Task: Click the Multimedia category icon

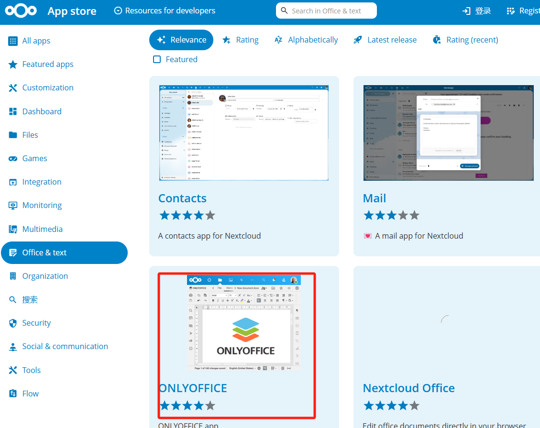Action: click(13, 230)
